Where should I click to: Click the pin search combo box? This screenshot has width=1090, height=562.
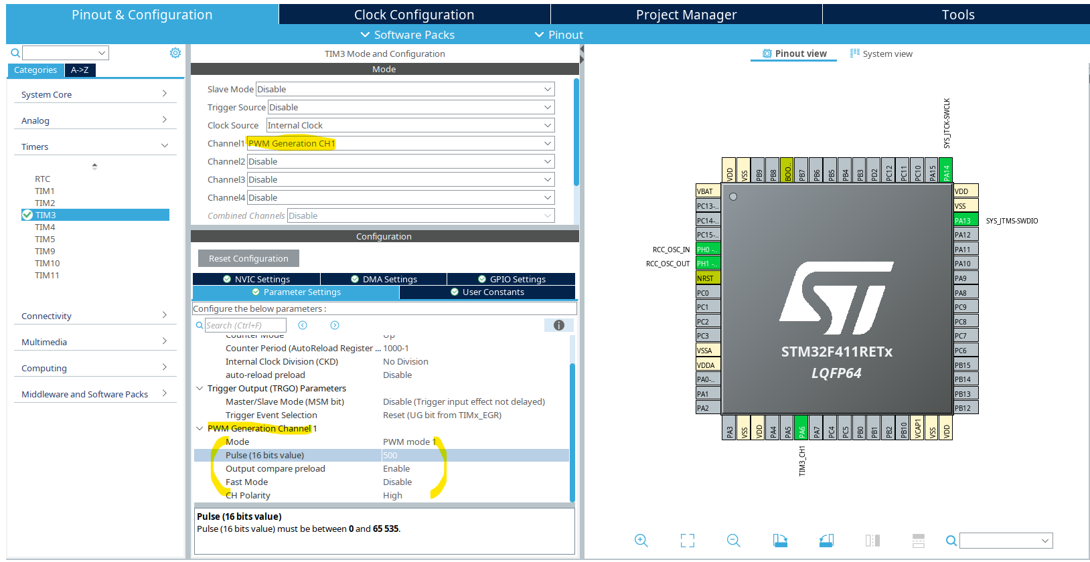(1006, 541)
